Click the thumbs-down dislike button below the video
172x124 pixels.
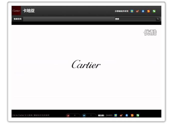[84, 116]
